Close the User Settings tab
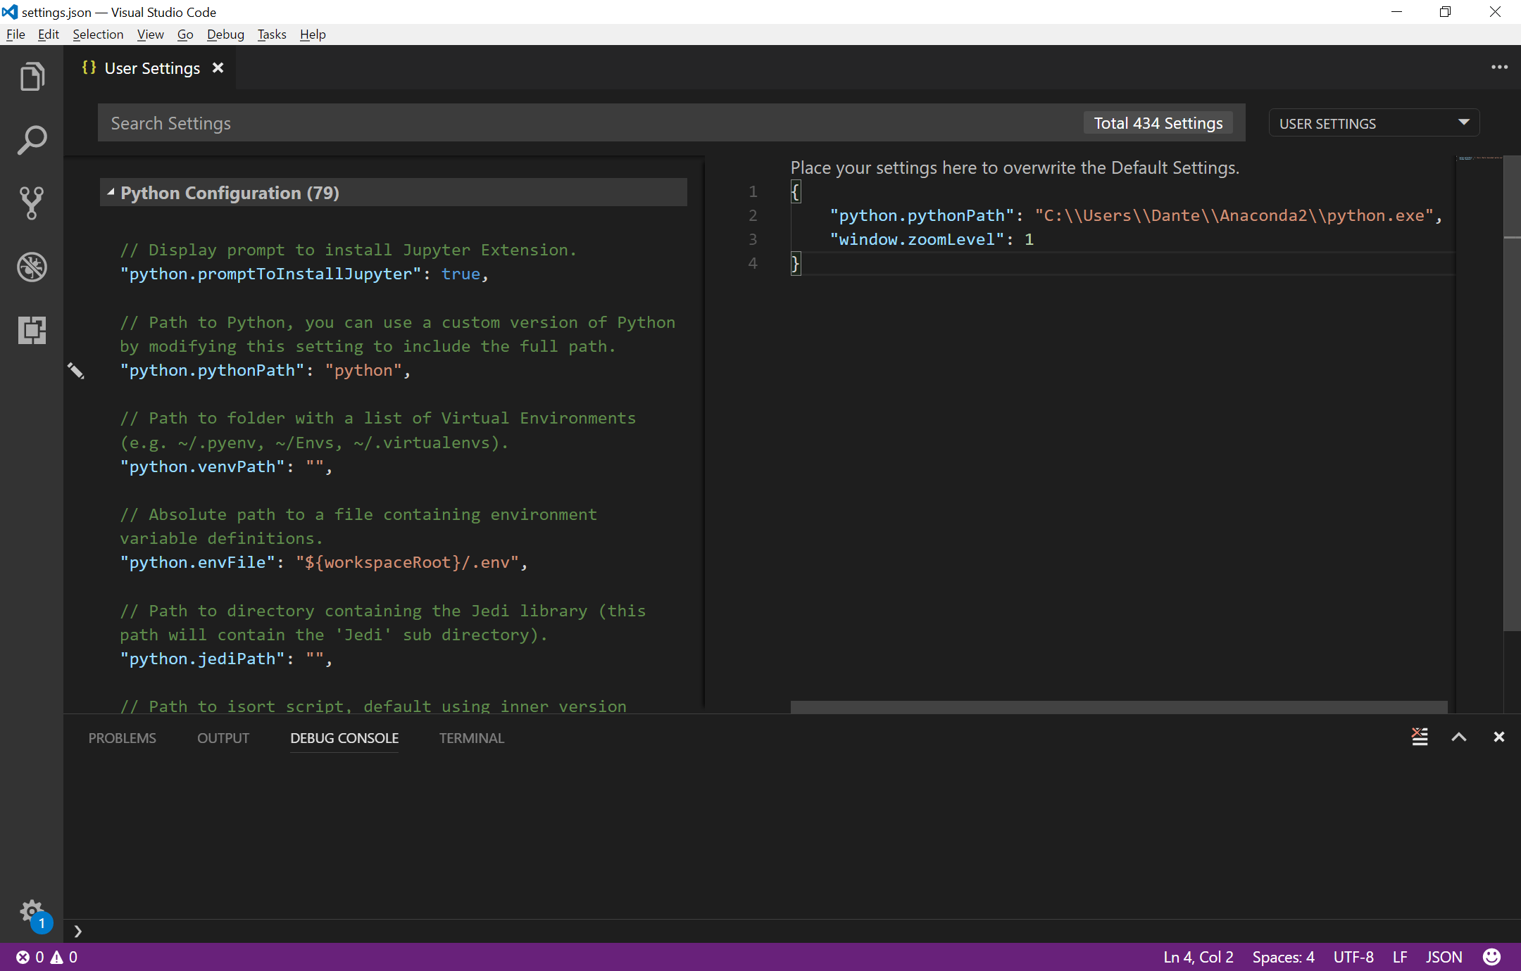This screenshot has height=971, width=1521. tap(218, 68)
